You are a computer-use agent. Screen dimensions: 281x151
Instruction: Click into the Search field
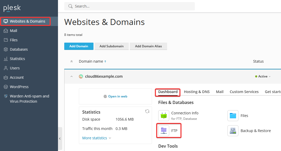pyautogui.click(x=129, y=6)
